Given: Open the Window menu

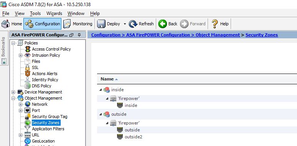Looking at the screenshot, I should click(76, 13).
